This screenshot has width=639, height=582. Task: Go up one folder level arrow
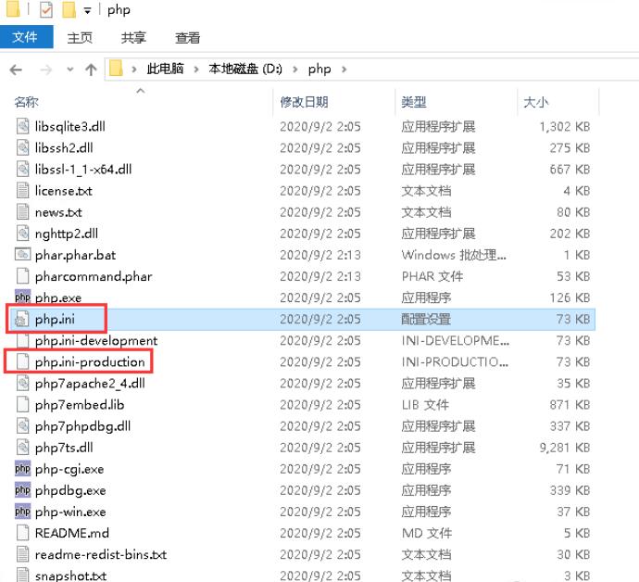click(x=91, y=70)
